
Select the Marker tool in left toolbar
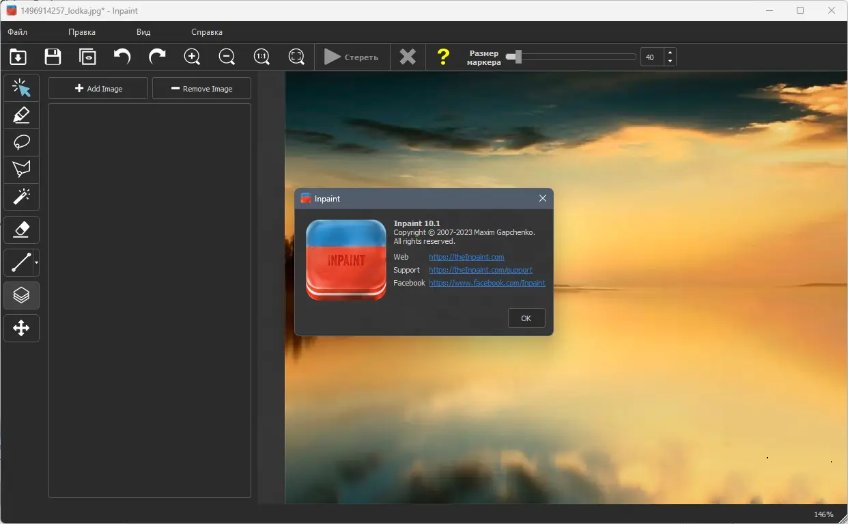(21, 115)
